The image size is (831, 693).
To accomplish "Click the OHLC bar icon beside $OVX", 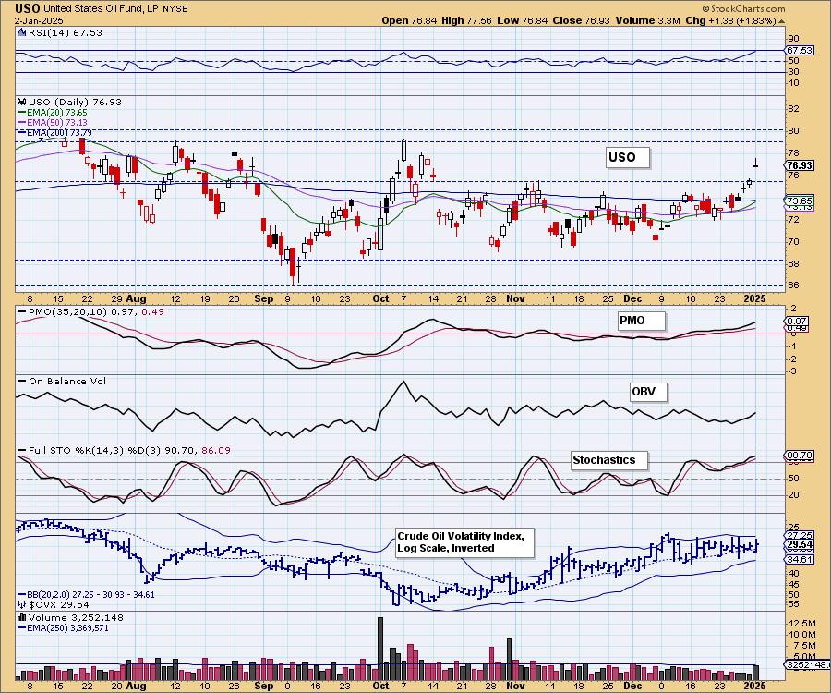I will [22, 604].
